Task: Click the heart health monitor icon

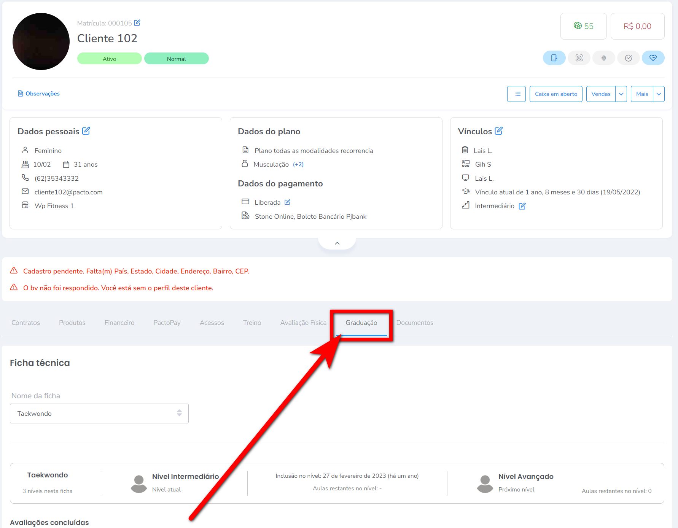Action: pyautogui.click(x=653, y=58)
